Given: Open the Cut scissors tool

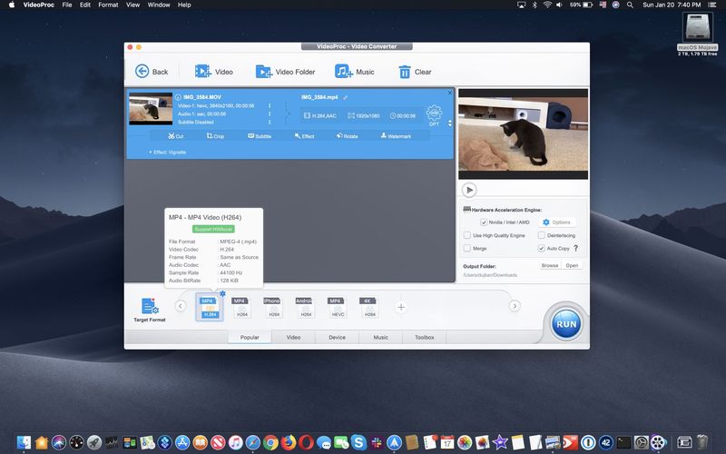Looking at the screenshot, I should (176, 136).
